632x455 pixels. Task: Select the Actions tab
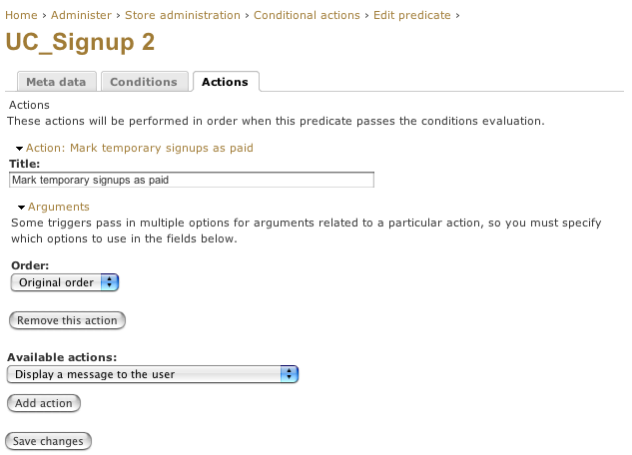226,82
